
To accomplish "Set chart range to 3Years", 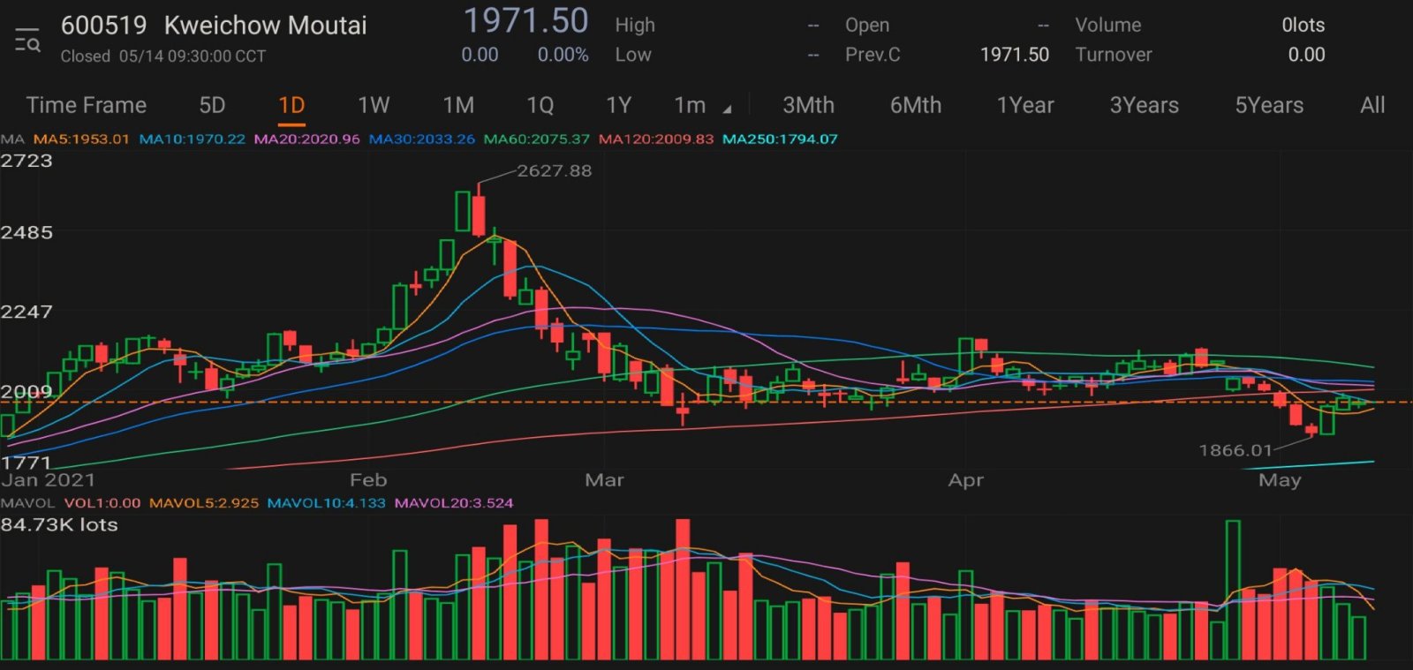I will click(x=1144, y=105).
